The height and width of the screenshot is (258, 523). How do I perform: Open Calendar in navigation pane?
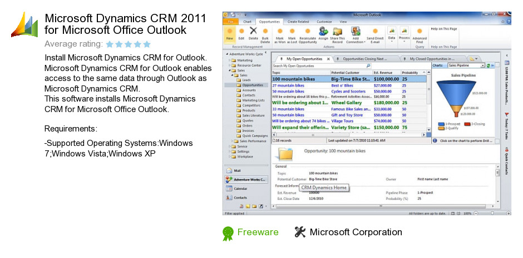coord(246,189)
